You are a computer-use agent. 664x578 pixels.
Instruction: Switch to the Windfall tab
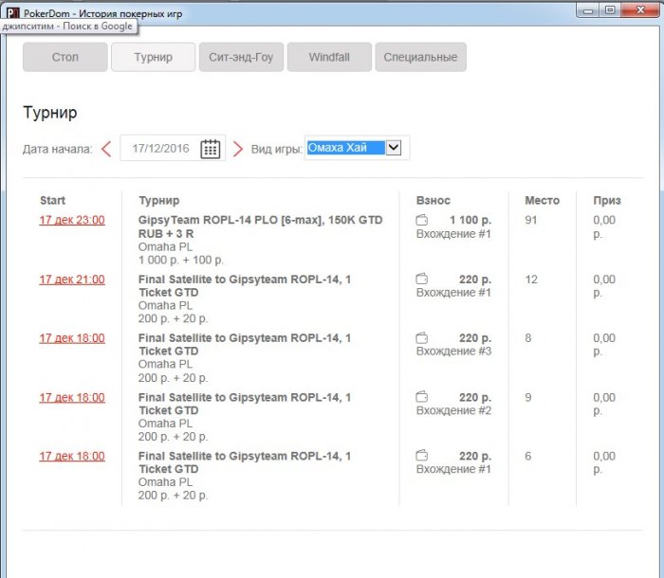(x=329, y=58)
